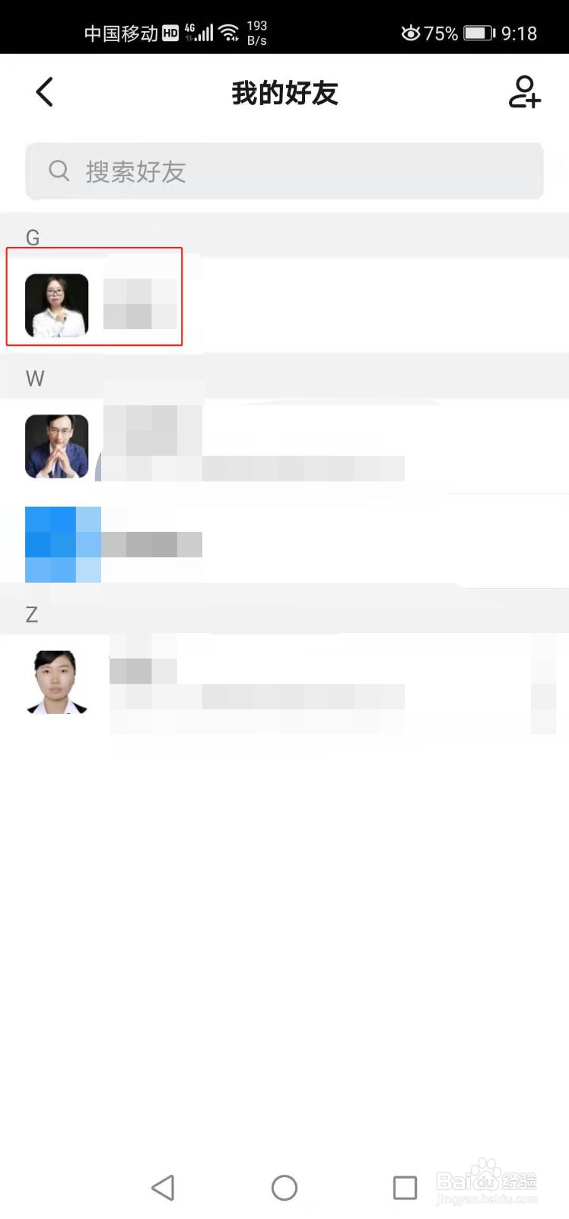Viewport: 569px width, 1219px height.
Task: Open the add friend icon
Action: pyautogui.click(x=524, y=92)
